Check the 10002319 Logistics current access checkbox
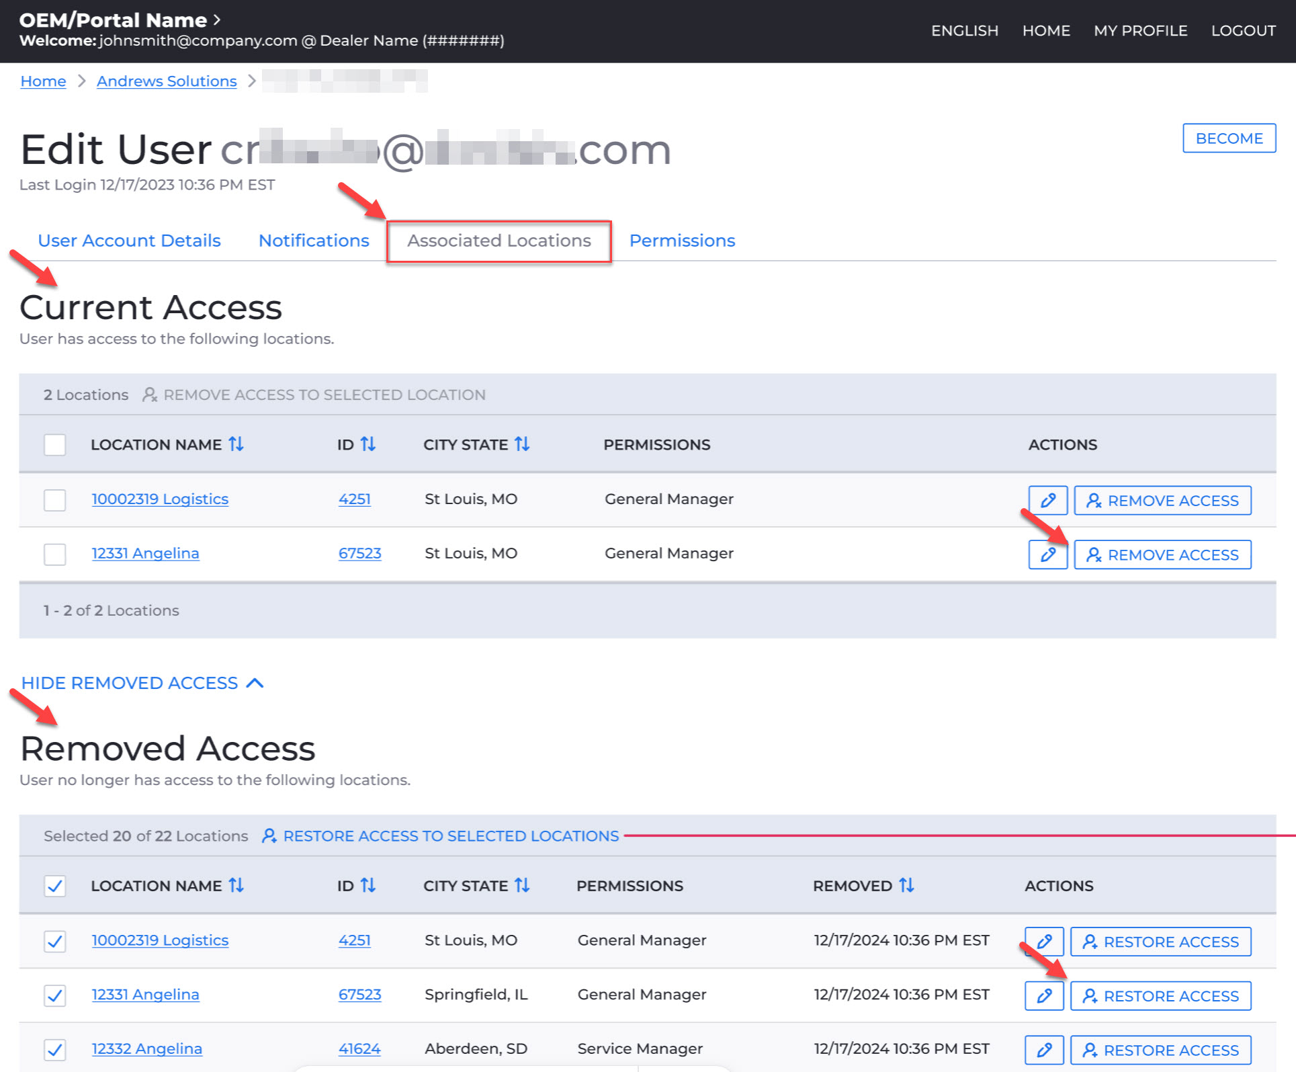The image size is (1296, 1072). click(54, 500)
